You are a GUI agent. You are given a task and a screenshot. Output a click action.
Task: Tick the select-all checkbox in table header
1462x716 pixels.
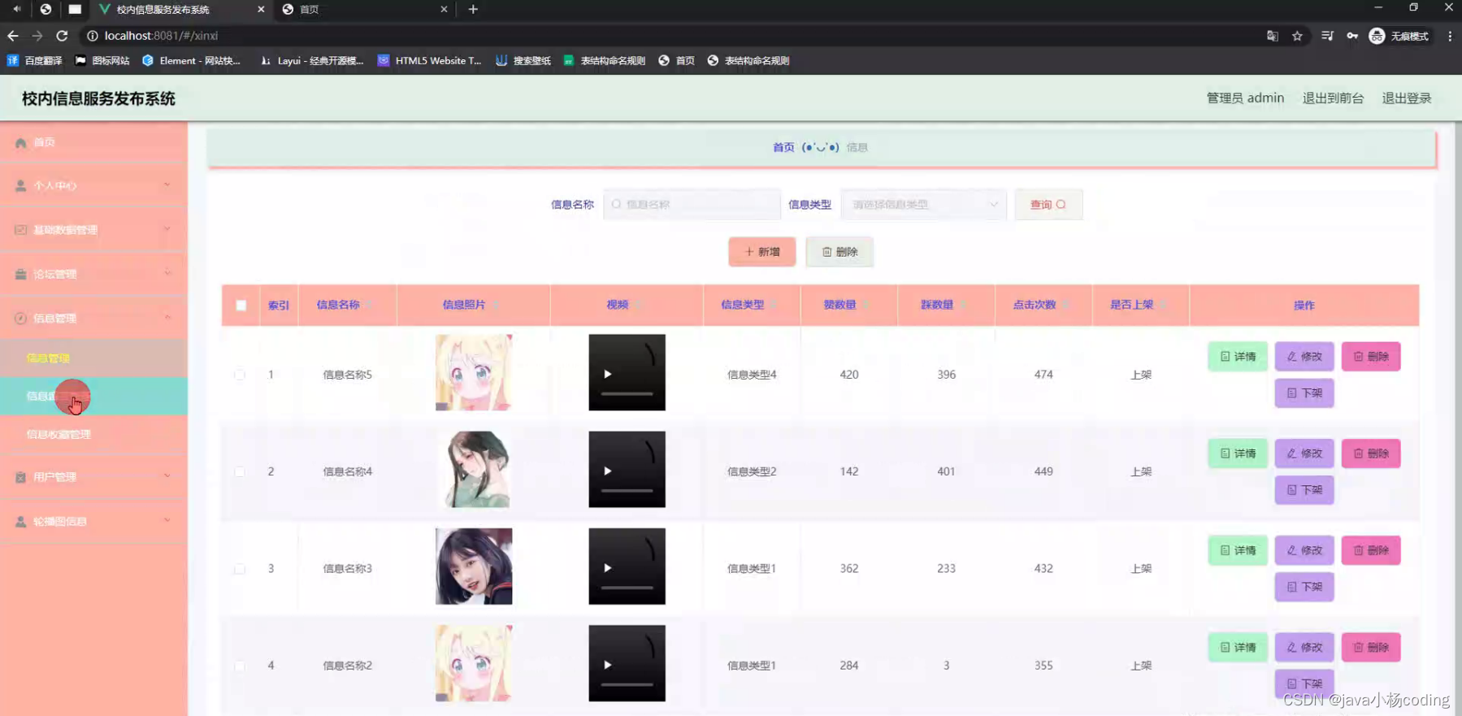coord(241,306)
